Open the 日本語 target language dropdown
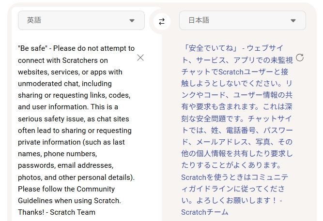323x221 pixels. [x=243, y=20]
